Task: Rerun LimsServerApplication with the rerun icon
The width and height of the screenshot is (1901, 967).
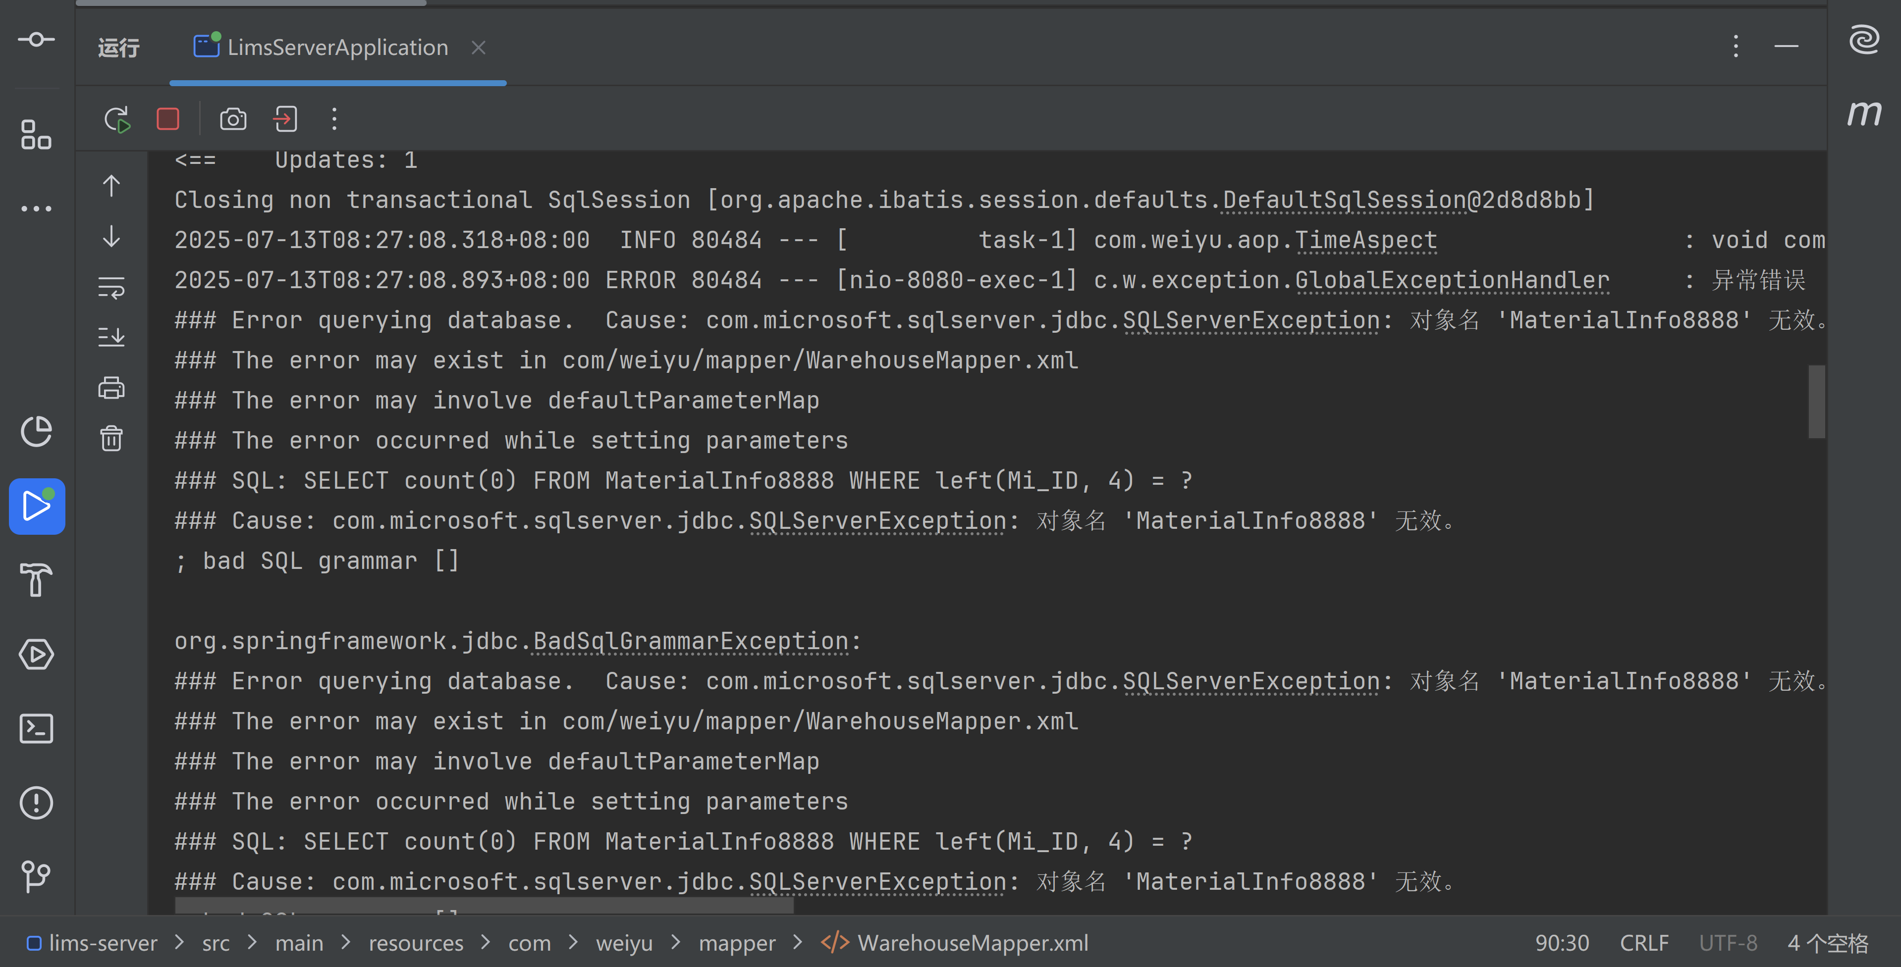Action: [x=116, y=119]
